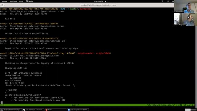Click the 'Fix test' commit message
The height and width of the screenshot is (111, 197).
tap(10, 19)
